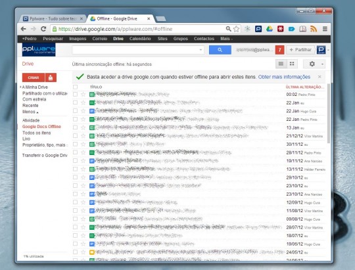Open Todos os itens in sidebar
The height and width of the screenshot is (270, 355).
click(36, 133)
